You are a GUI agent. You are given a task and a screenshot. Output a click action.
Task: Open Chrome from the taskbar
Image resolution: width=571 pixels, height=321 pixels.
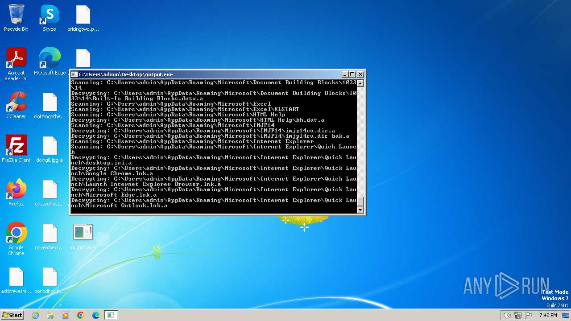(81, 315)
